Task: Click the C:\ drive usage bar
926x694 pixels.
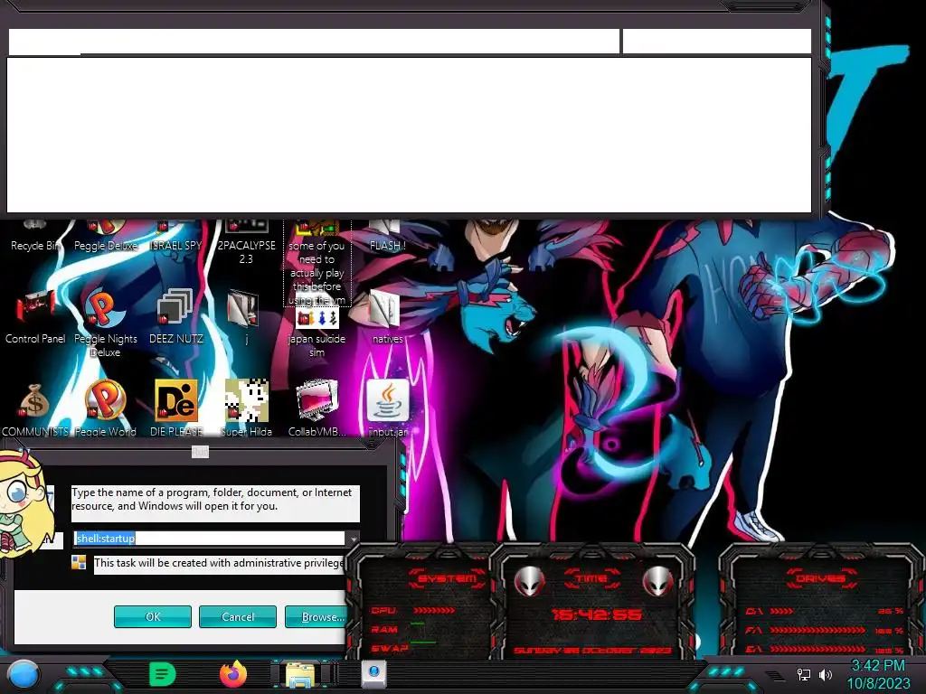Action: [x=782, y=612]
